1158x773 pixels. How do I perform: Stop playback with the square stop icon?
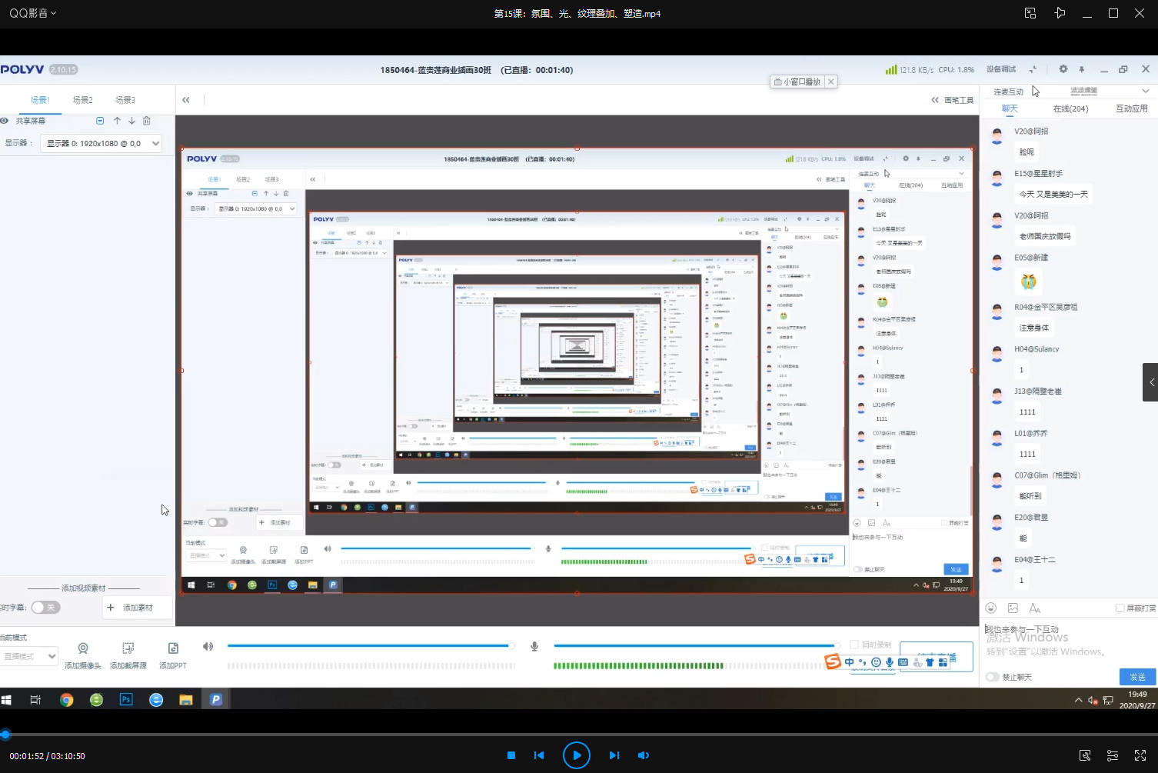pos(511,755)
